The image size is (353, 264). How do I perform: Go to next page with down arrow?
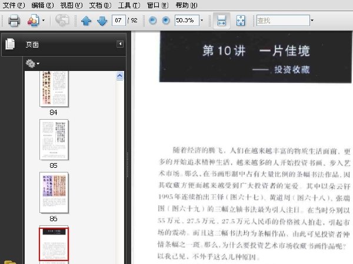click(102, 21)
